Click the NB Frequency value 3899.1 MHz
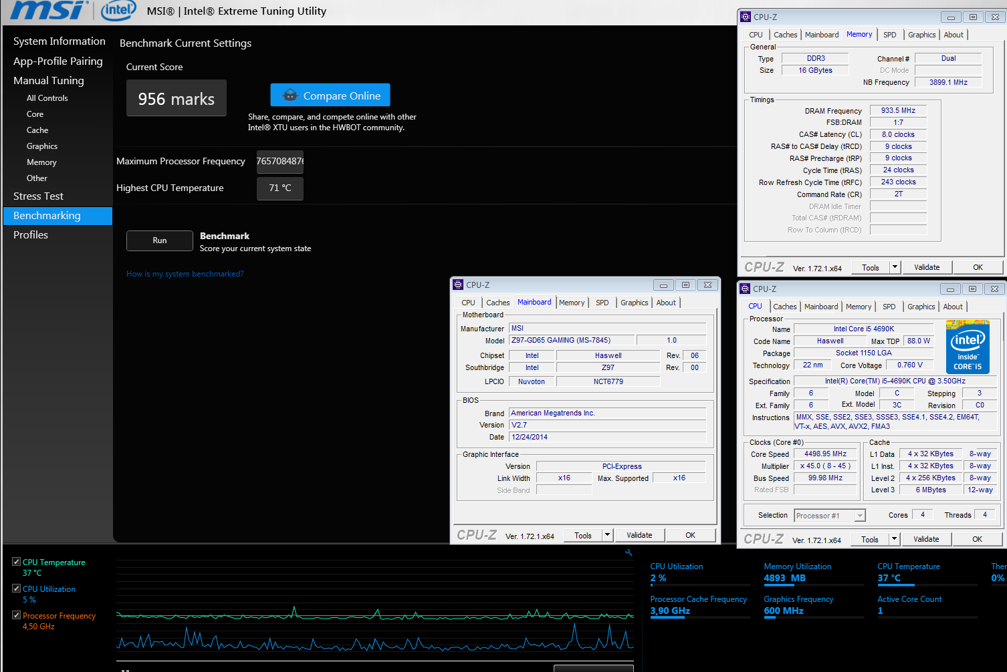The image size is (1007, 672). point(948,82)
